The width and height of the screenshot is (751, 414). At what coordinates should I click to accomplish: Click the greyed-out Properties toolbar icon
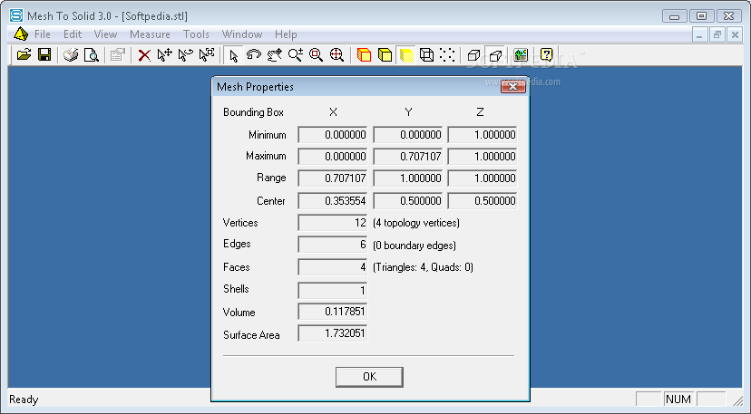117,55
